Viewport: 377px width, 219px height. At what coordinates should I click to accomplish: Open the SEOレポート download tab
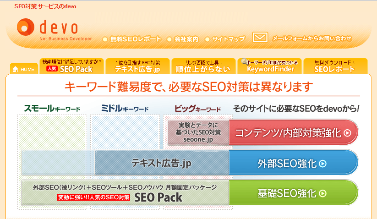(x=335, y=66)
